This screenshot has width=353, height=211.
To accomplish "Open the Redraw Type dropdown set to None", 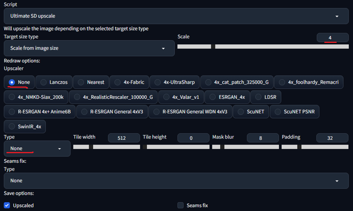I will click(x=37, y=149).
